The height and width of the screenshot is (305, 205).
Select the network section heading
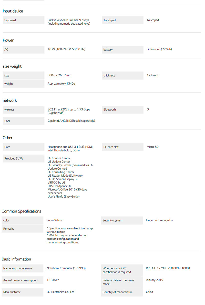pyautogui.click(x=10, y=100)
